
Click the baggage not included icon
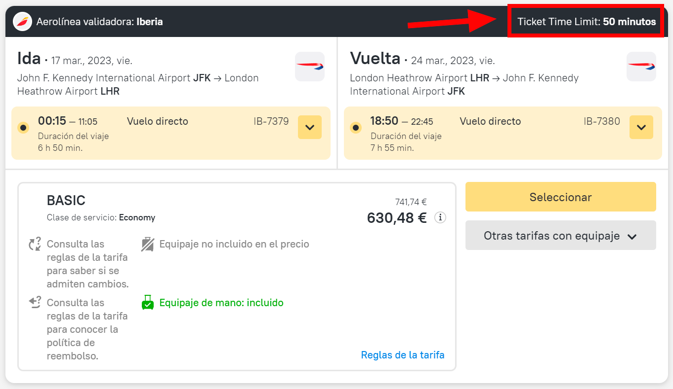(147, 244)
